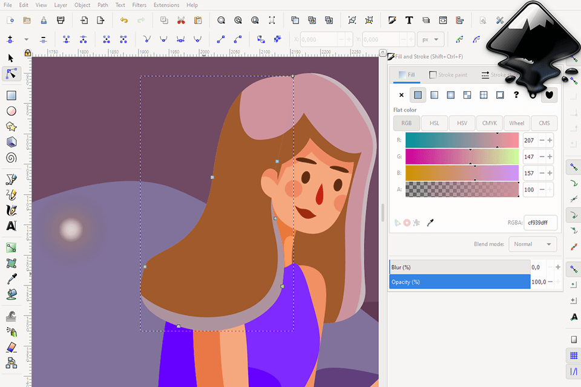Toggle the ruler lock icon

(27, 53)
